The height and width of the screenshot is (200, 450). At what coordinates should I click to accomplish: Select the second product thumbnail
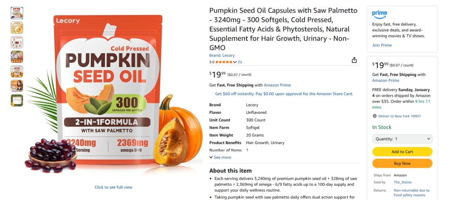tap(17, 28)
